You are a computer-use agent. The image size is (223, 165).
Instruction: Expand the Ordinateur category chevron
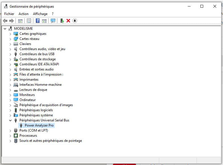[10, 100]
